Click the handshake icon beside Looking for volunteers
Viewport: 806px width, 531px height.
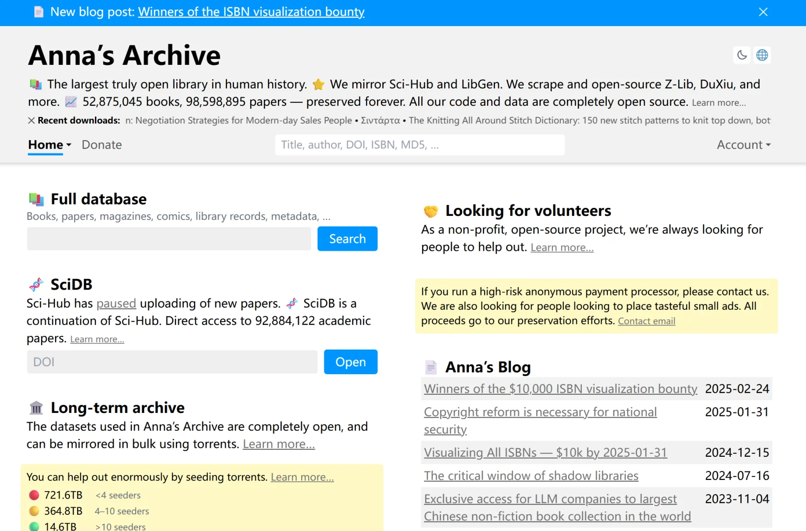(x=431, y=211)
